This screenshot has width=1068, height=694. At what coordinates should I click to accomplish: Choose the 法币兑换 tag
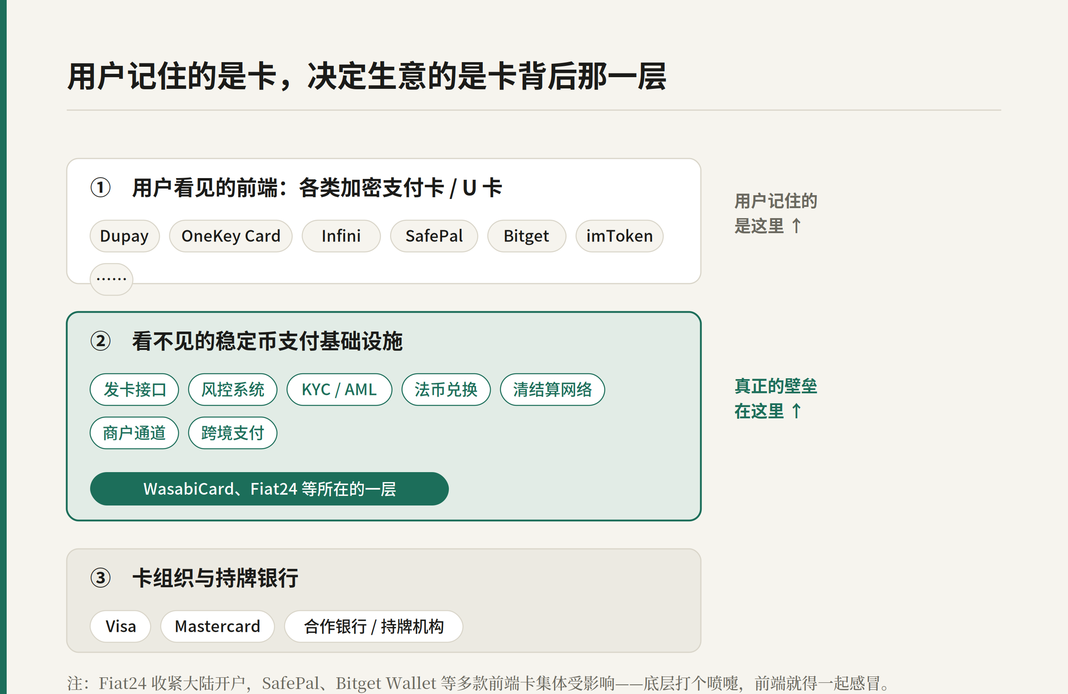coord(446,390)
